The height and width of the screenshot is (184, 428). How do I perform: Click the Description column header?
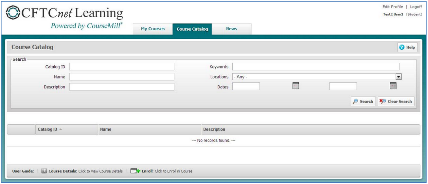point(214,130)
